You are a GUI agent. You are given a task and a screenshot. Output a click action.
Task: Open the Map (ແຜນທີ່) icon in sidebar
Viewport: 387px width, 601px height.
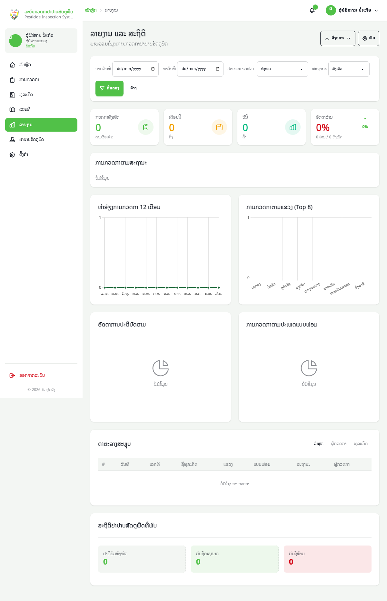coord(12,110)
